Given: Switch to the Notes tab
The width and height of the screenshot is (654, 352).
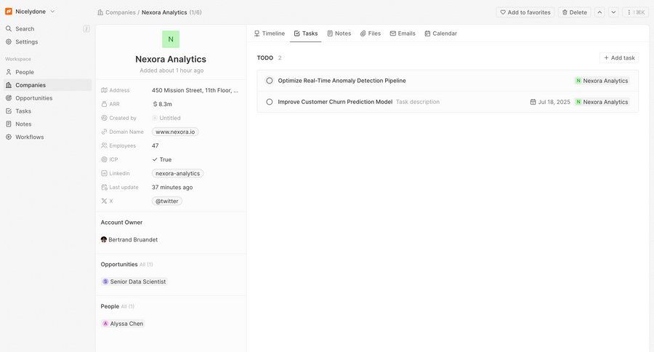Looking at the screenshot, I should tap(339, 33).
